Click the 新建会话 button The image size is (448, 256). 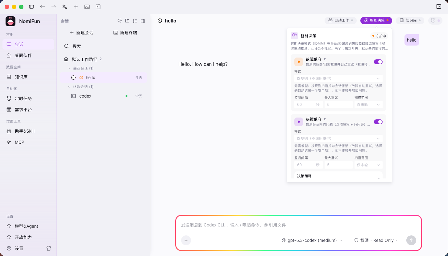(82, 33)
